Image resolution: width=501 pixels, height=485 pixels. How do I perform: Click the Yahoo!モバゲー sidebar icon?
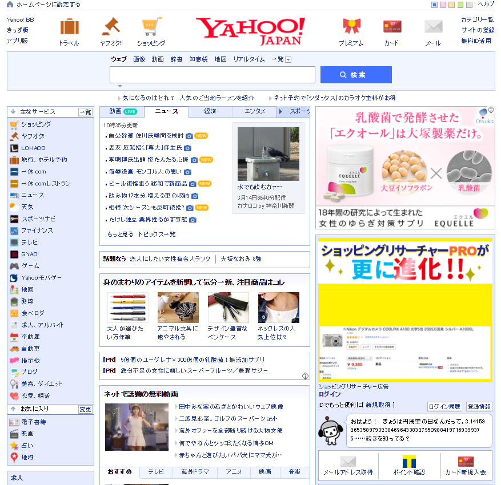[14, 278]
